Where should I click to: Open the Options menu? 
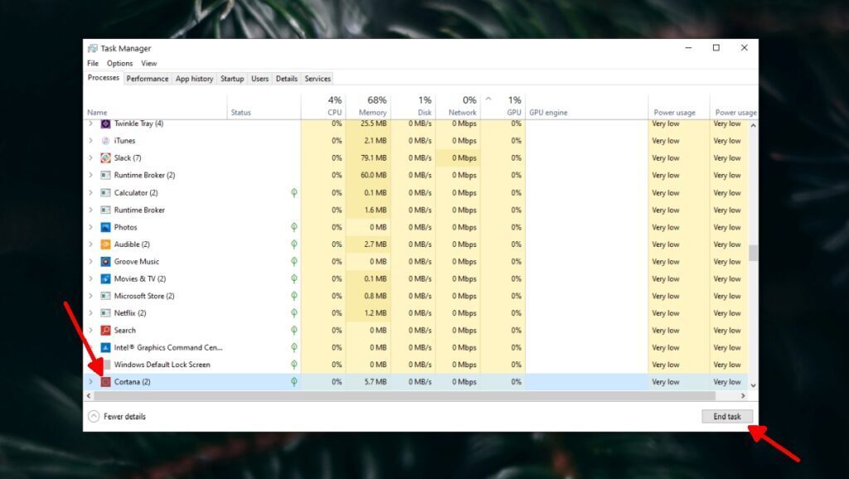(119, 63)
